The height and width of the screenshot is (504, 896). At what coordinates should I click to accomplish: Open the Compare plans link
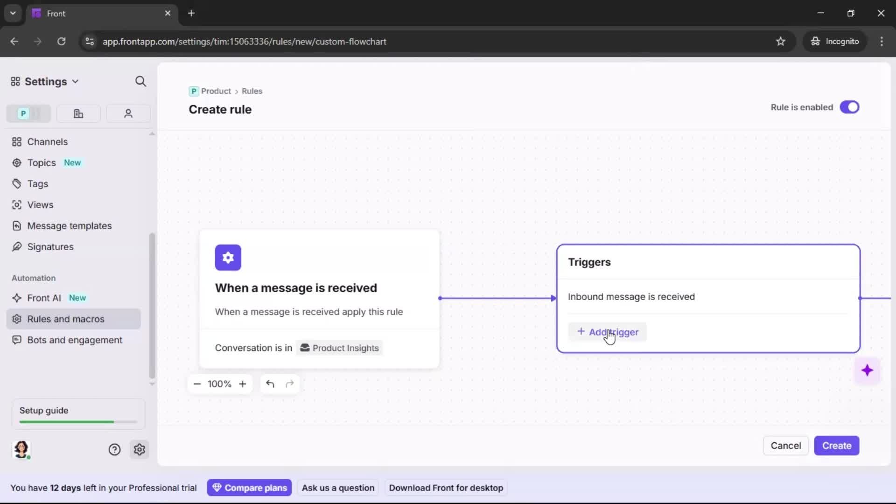249,487
